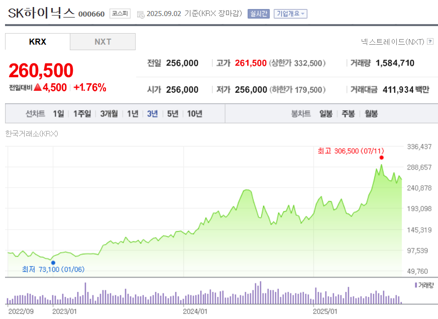Image resolution: width=438 pixels, height=319 pixels.
Task: Select the 3년 line chart range
Action: (x=153, y=113)
